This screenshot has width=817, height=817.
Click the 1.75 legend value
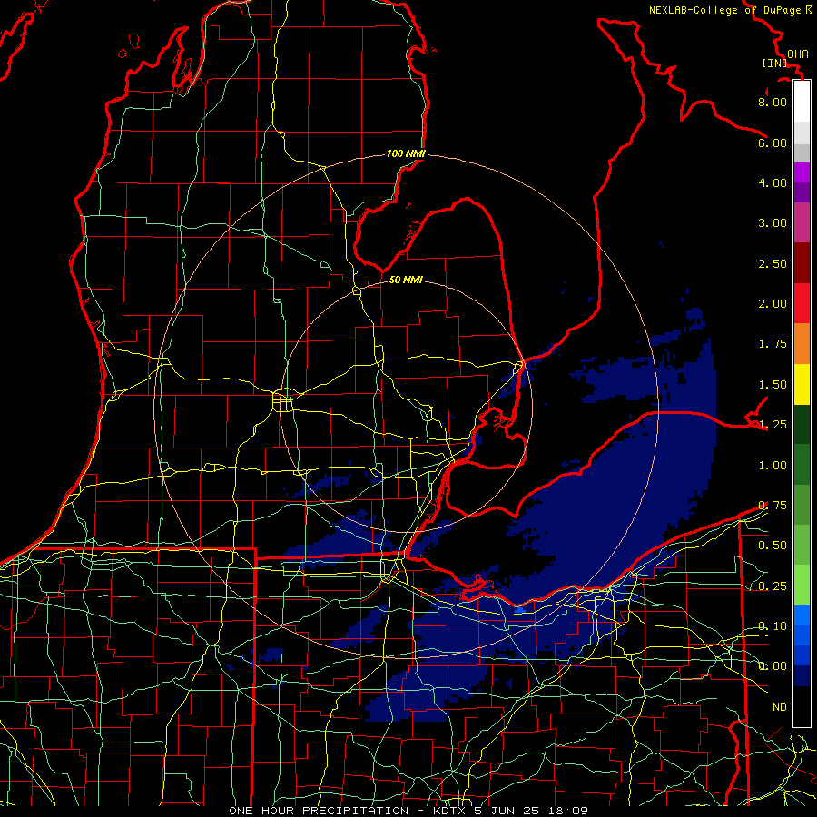point(773,343)
